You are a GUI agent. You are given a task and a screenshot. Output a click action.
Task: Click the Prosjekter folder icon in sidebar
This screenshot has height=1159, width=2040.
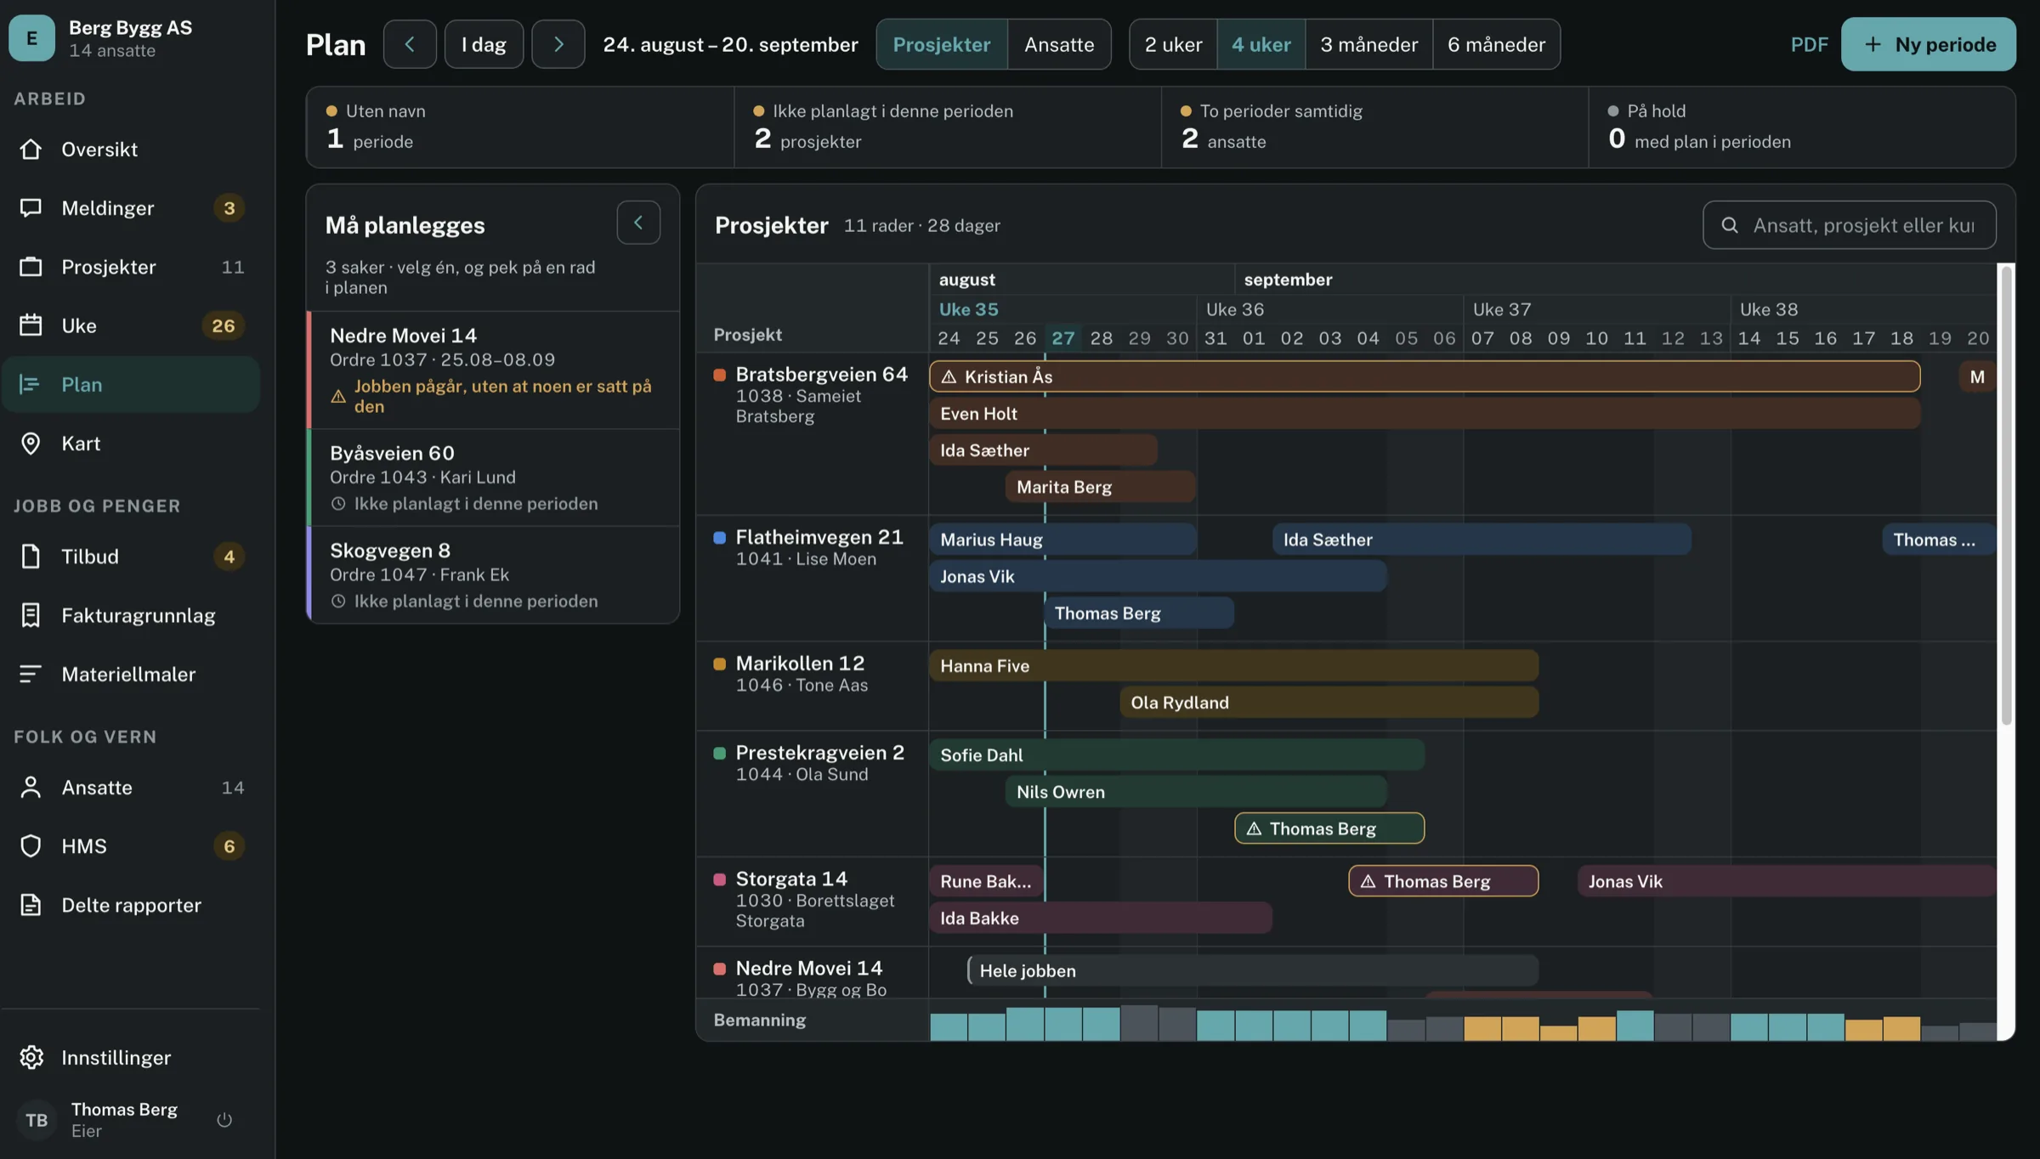pos(31,266)
